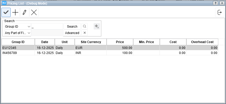The image size is (226, 104).
Task: Add a new pricing entry with plus icon
Action: (x=15, y=13)
